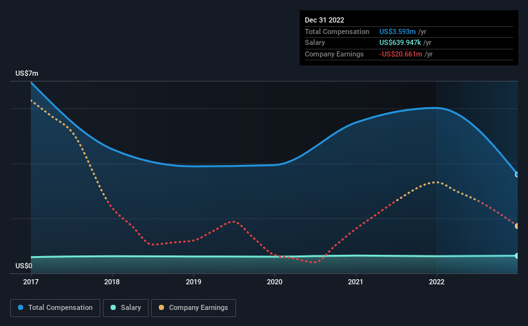Click the 2018 x-axis label
The image size is (528, 326).
click(x=112, y=282)
